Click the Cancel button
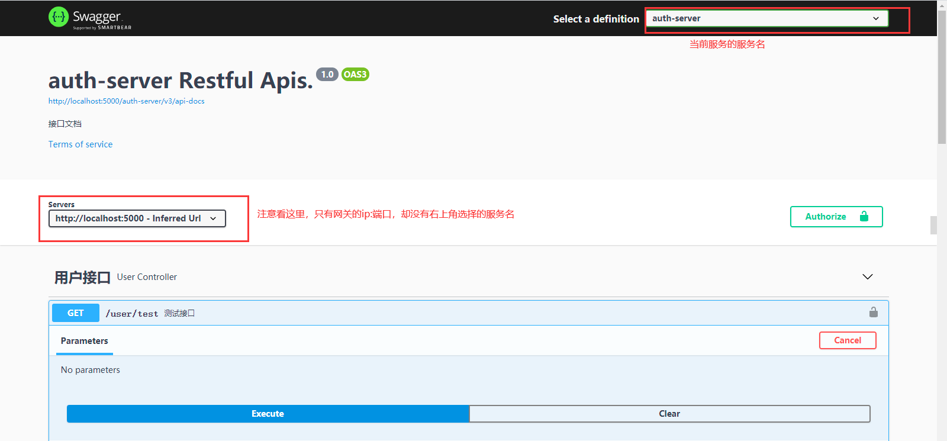Image resolution: width=947 pixels, height=441 pixels. point(848,340)
